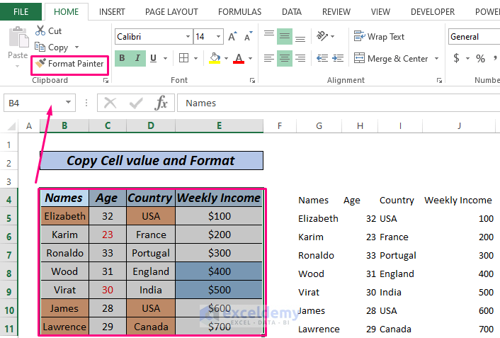The image size is (500, 338).
Task: Open the font name dropdown (Calibri)
Action: [x=188, y=36]
